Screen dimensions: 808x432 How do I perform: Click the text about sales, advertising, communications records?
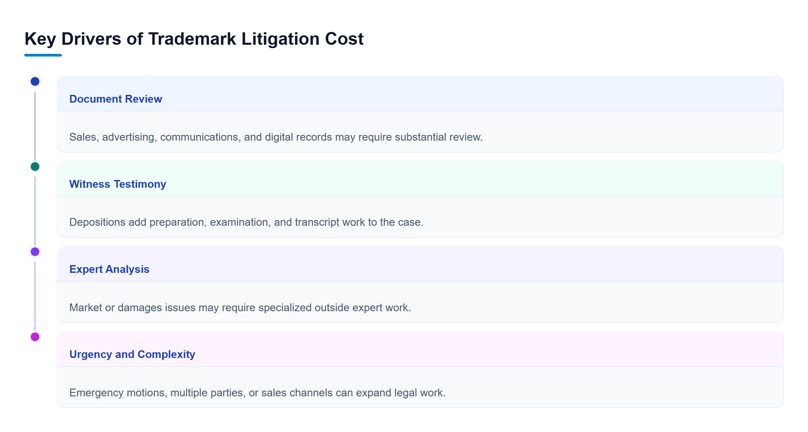[x=276, y=137]
